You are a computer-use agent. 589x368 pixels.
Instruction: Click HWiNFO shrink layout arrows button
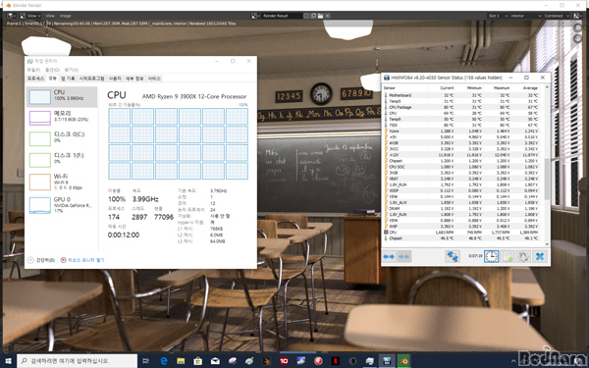pos(404,256)
